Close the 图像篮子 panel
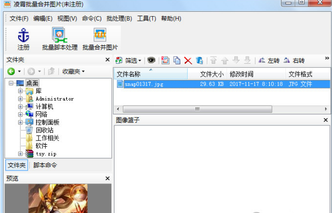 [x=325, y=120]
